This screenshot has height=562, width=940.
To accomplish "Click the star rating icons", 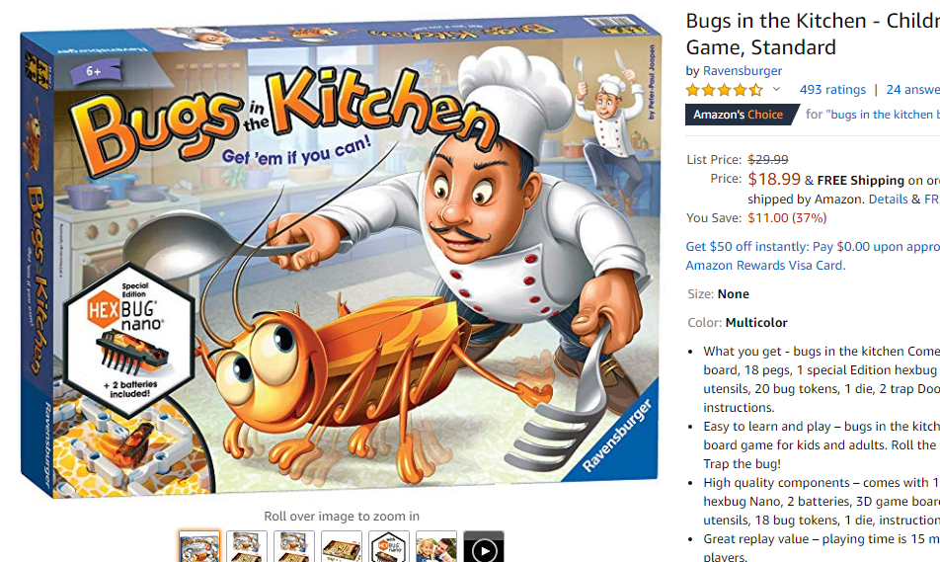I will pos(724,90).
